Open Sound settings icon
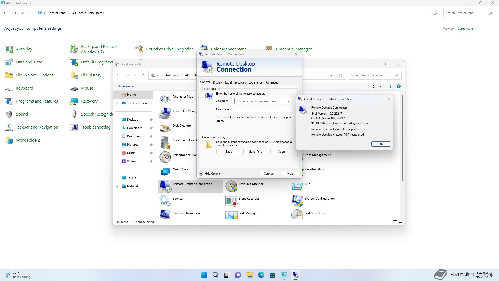This screenshot has width=499, height=281. [x=9, y=114]
